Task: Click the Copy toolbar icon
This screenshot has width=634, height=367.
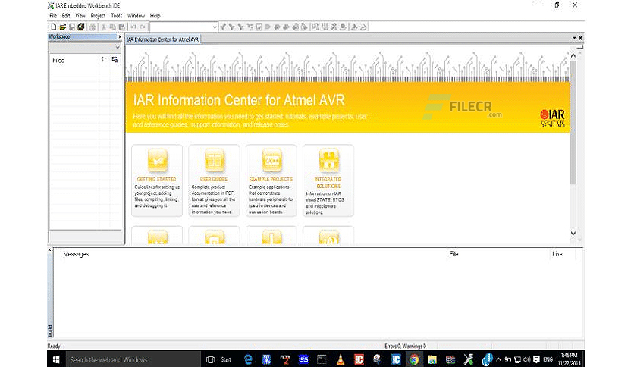Action: coord(113,27)
